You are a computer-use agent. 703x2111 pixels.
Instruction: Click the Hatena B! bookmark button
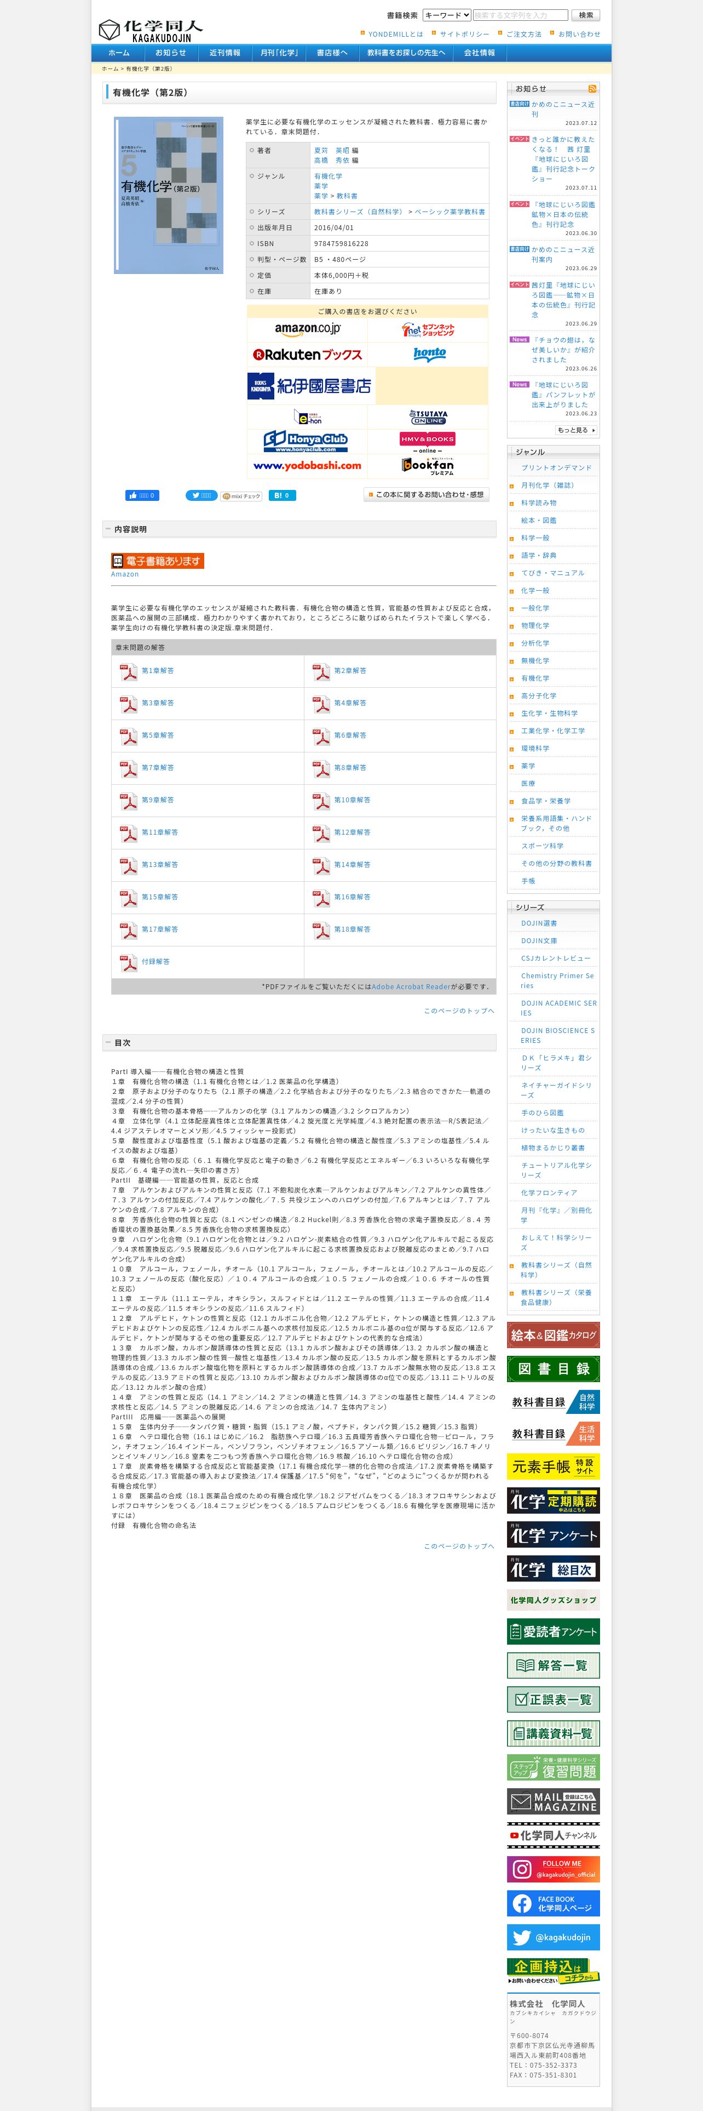point(283,496)
